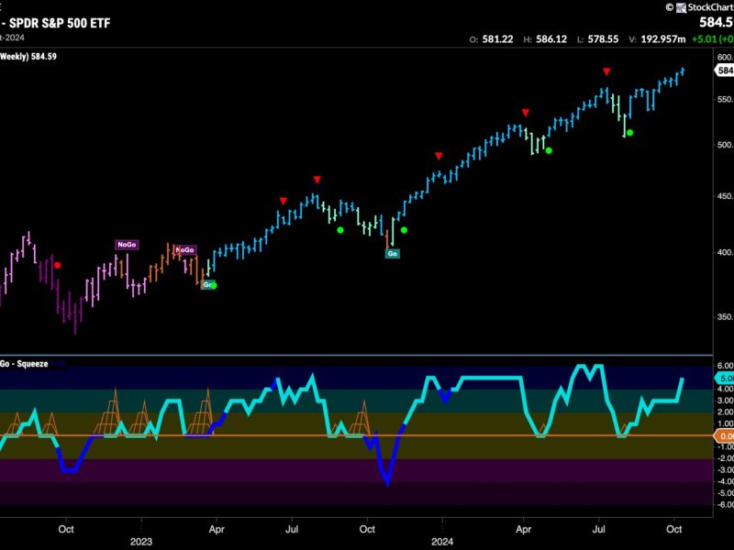Click the Jul label of 2023 on the time axis
Screen dimensions: 734x550
(292, 529)
